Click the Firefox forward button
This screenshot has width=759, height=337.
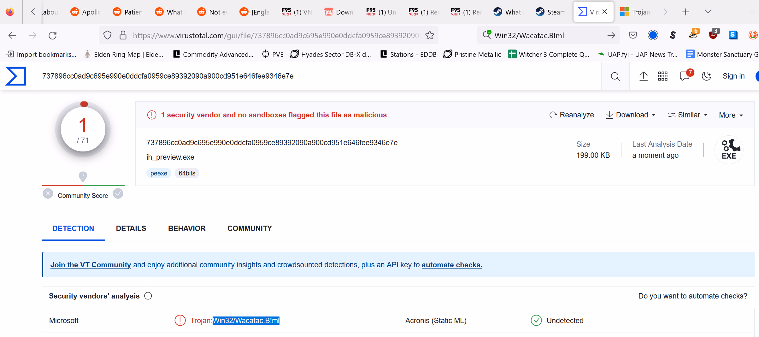coord(32,35)
